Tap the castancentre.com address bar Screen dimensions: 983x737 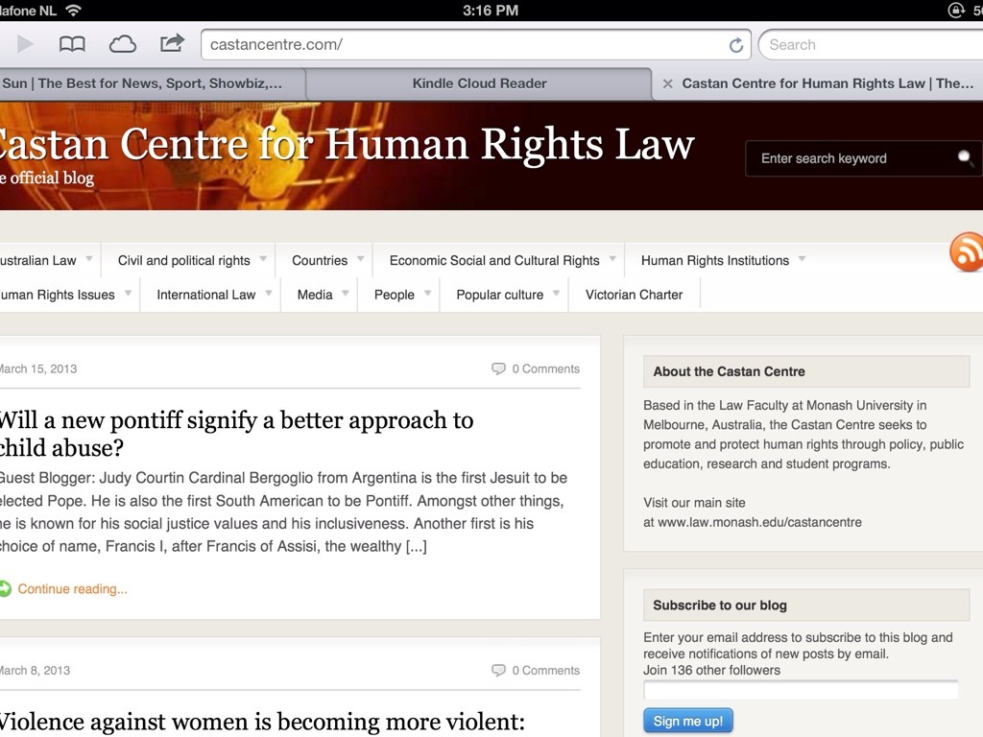pyautogui.click(x=461, y=45)
